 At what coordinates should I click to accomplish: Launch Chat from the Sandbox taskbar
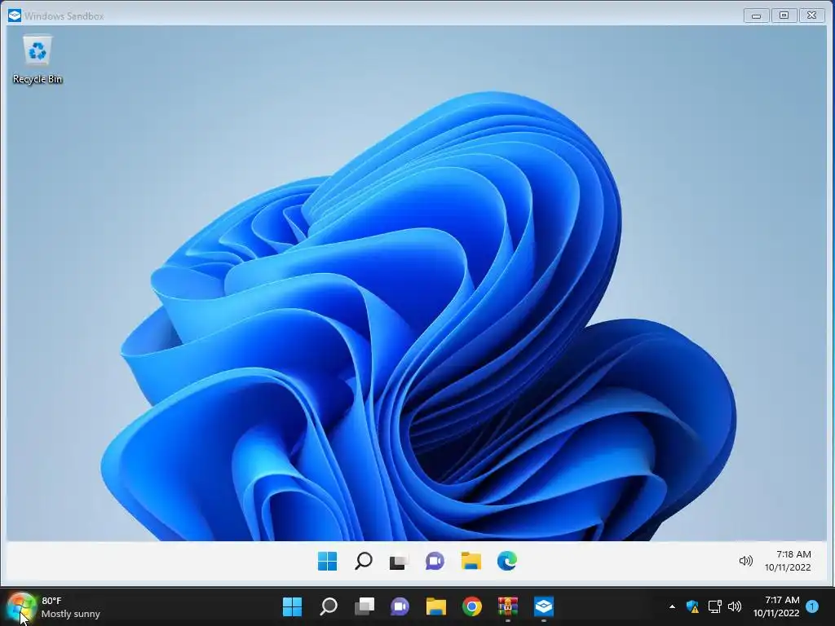coord(435,561)
